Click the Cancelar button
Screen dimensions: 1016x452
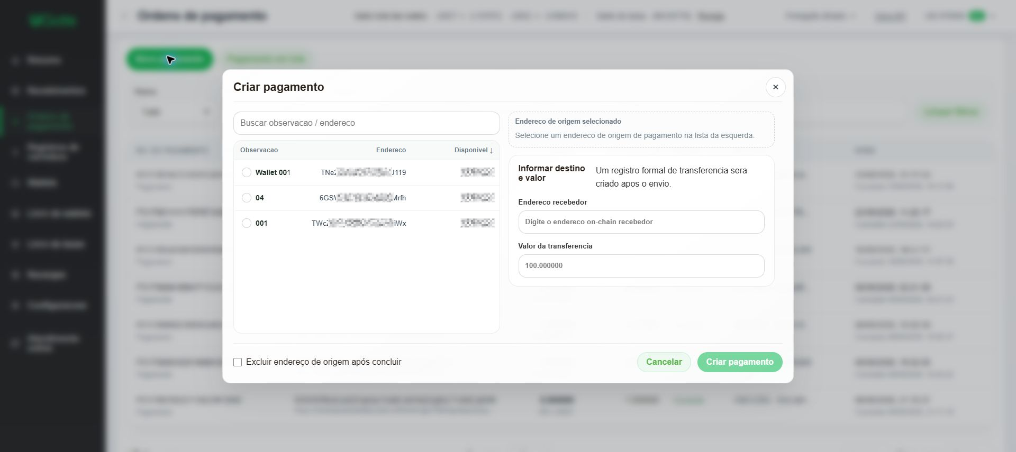pos(664,362)
